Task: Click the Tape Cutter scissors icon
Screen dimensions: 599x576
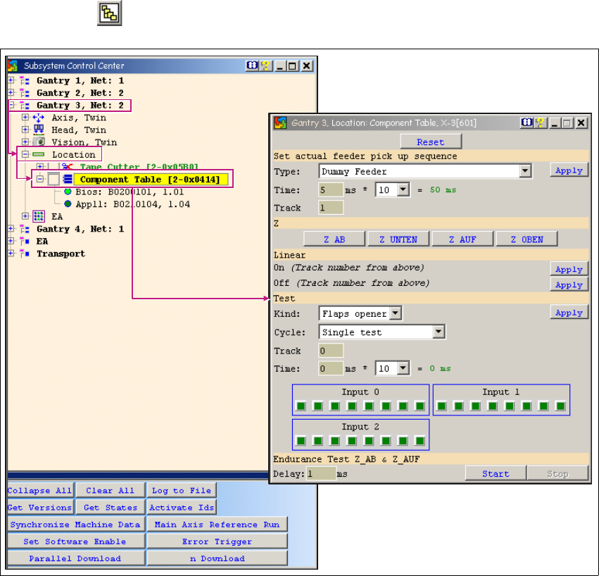Action: pos(68,167)
